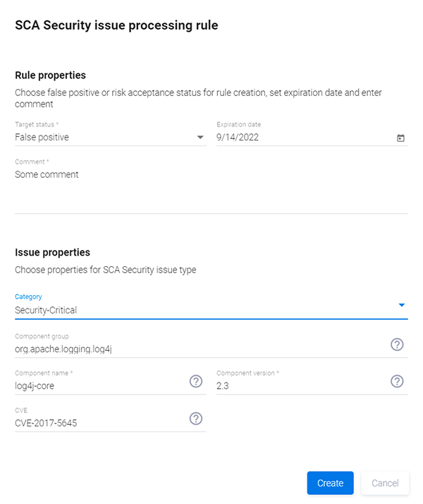Click the 'Rule properties' section heading

50,75
